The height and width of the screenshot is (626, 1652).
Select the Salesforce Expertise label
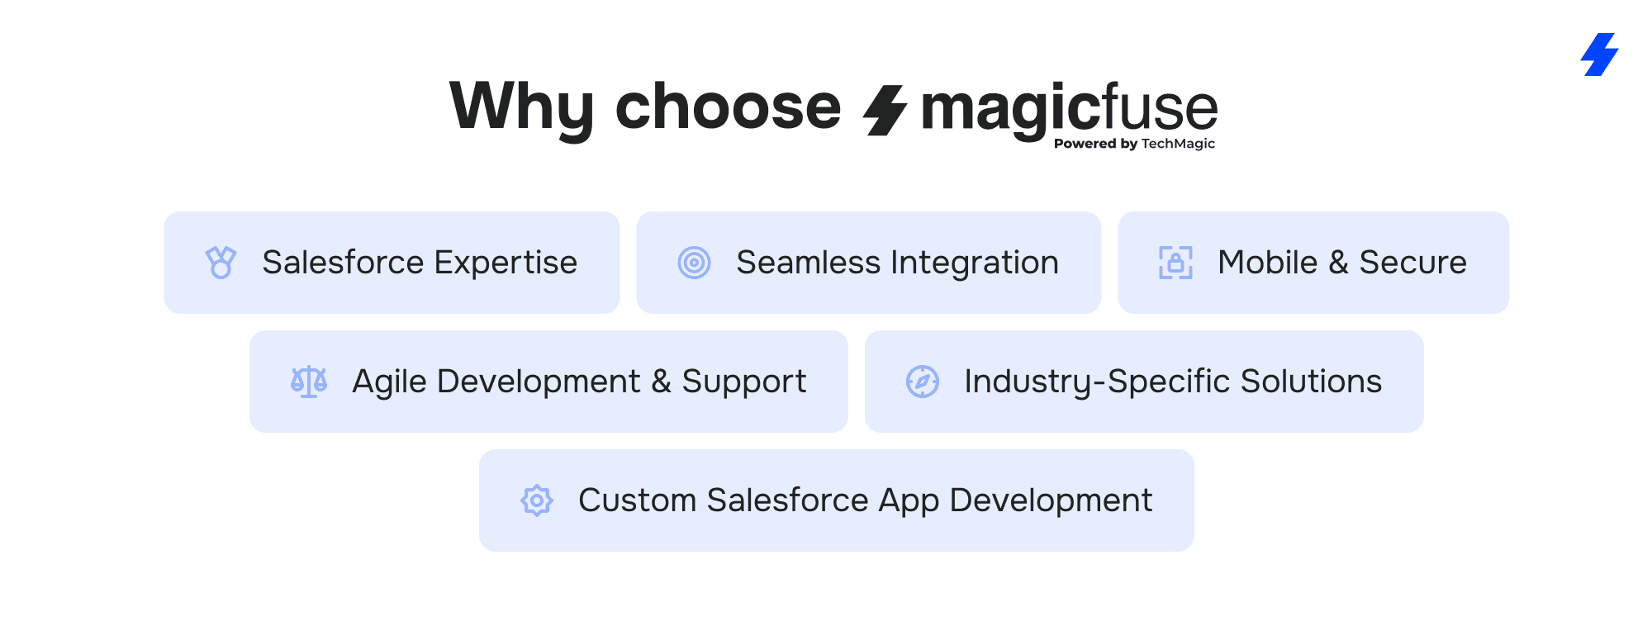click(420, 263)
